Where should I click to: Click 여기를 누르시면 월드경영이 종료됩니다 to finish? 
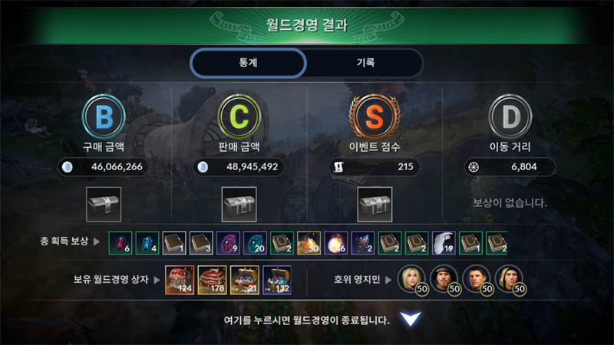[x=306, y=320]
